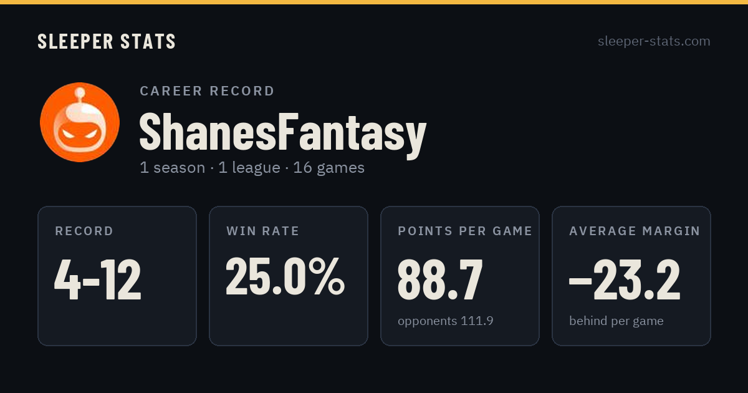Click the opponents 111.9 subtext

pyautogui.click(x=446, y=321)
